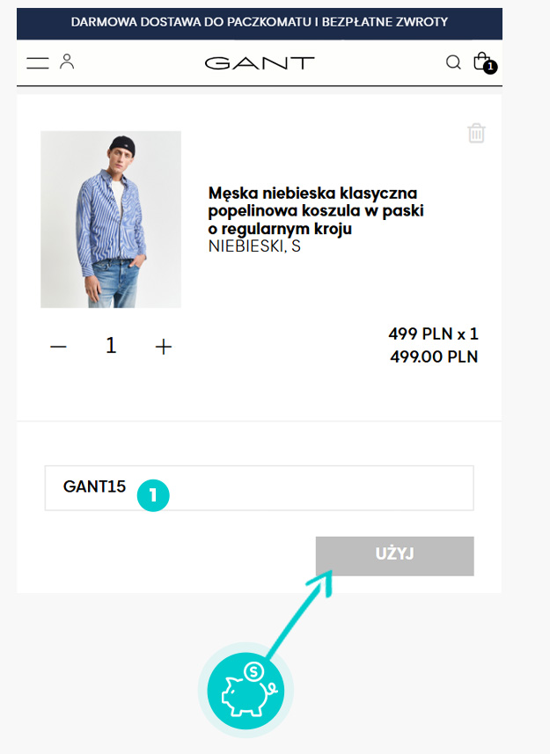Open the user account icon
Viewport: 550px width, 754px height.
click(67, 62)
